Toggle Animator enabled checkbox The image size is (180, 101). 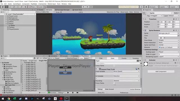point(147,60)
